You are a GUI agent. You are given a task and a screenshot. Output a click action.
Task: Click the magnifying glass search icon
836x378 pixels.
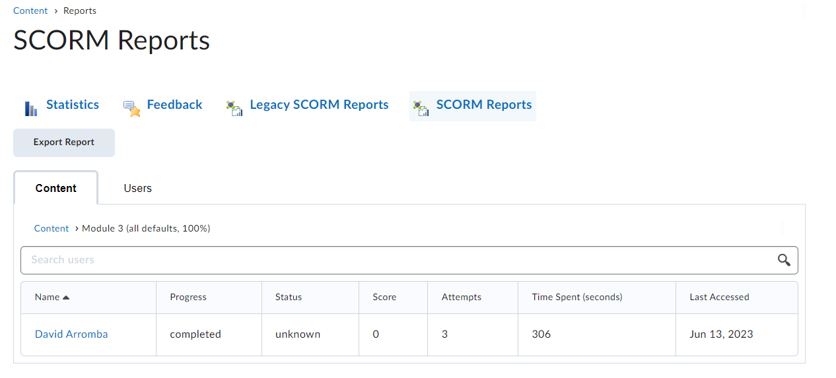[784, 260]
